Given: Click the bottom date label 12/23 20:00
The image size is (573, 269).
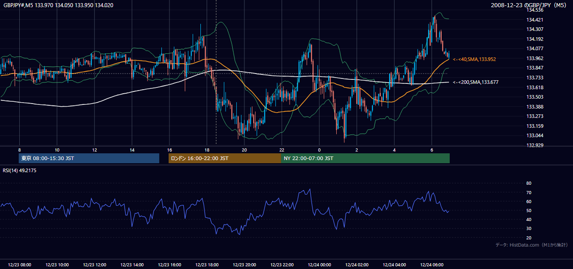Looking at the screenshot, I should (244, 265).
